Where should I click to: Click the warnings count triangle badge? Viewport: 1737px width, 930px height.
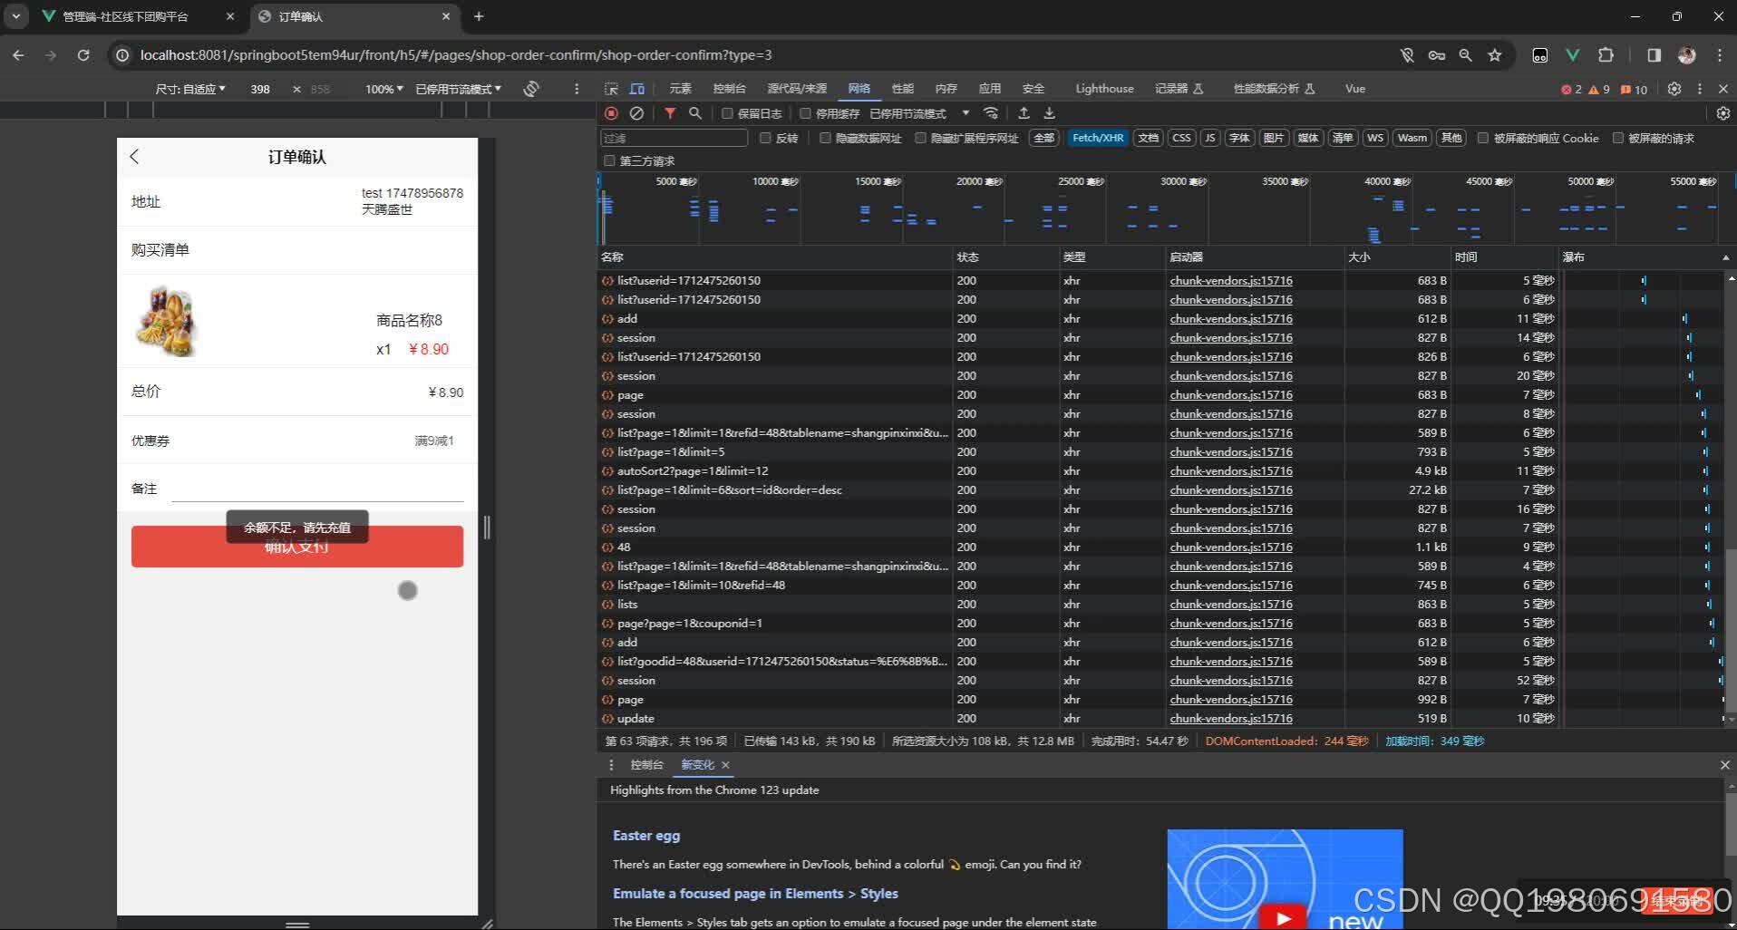pyautogui.click(x=1599, y=89)
